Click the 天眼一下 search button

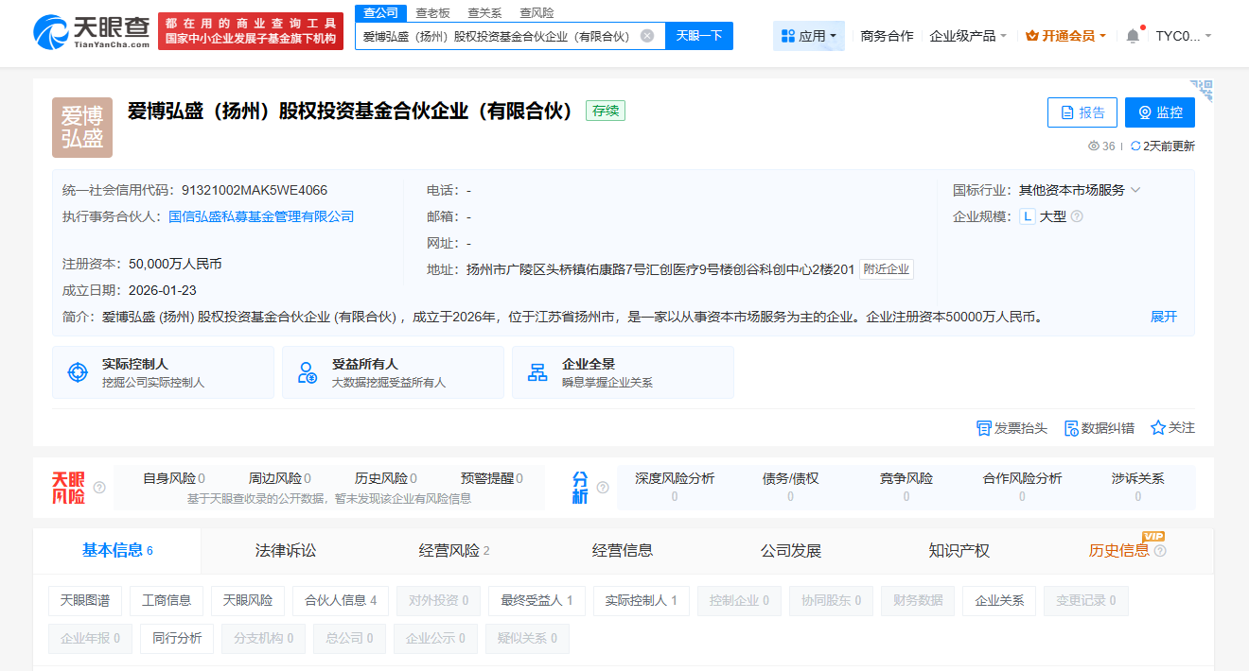(699, 36)
